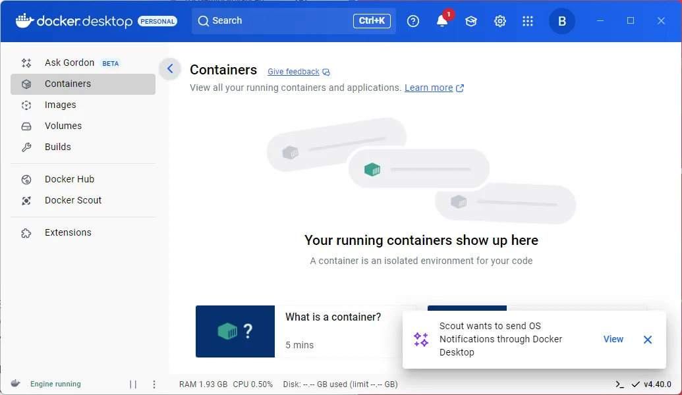This screenshot has height=395, width=682.
Task: Open the account avatar B
Action: [x=562, y=21]
